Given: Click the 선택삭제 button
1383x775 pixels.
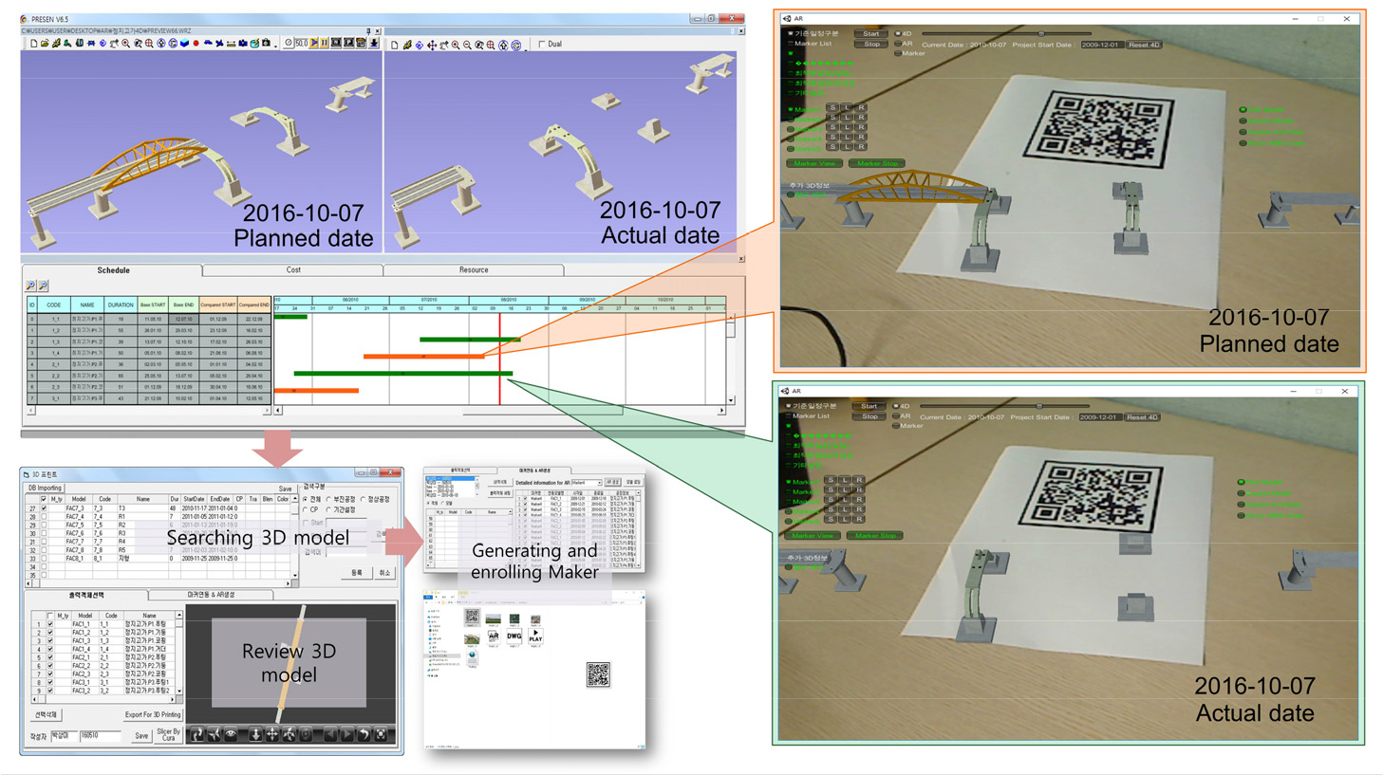Looking at the screenshot, I should point(46,714).
